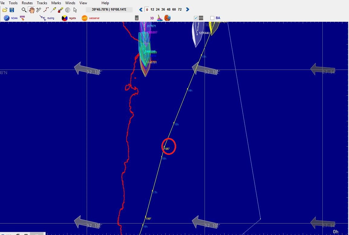Select the magnifying glass zoom tool
This screenshot has height=235, width=349.
[x=24, y=10]
